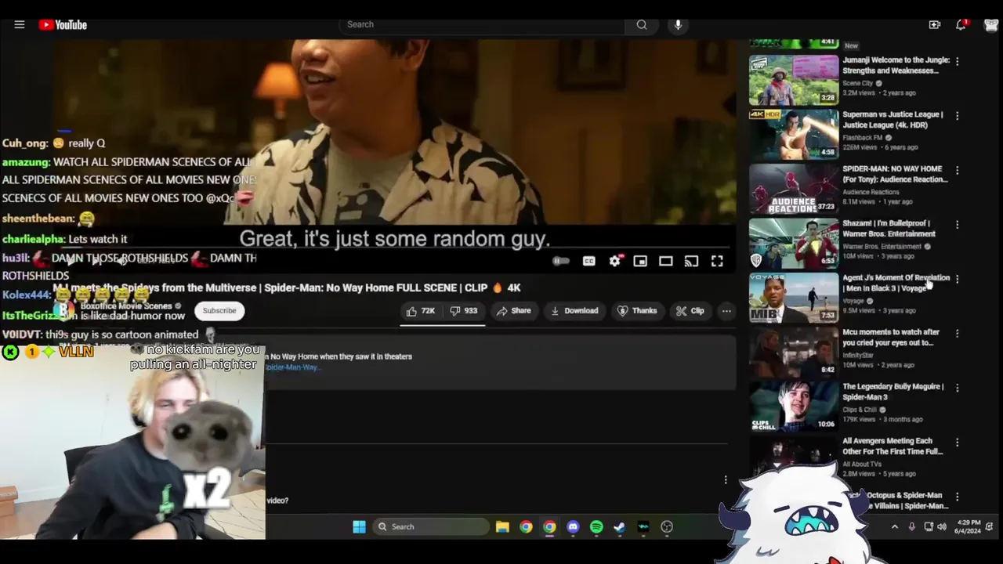Click the Windows taskbar Search box
Viewport: 1003px width, 564px height.
(x=430, y=527)
